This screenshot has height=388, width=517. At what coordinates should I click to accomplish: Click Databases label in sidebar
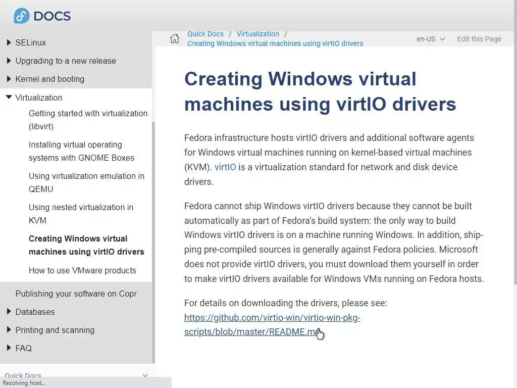click(x=35, y=312)
